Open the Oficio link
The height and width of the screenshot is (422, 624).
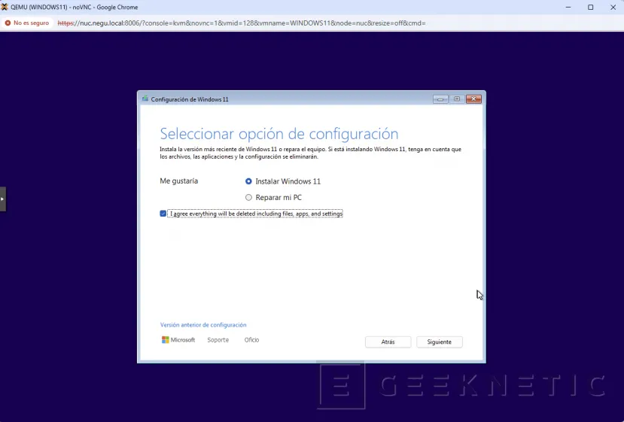[x=251, y=340]
